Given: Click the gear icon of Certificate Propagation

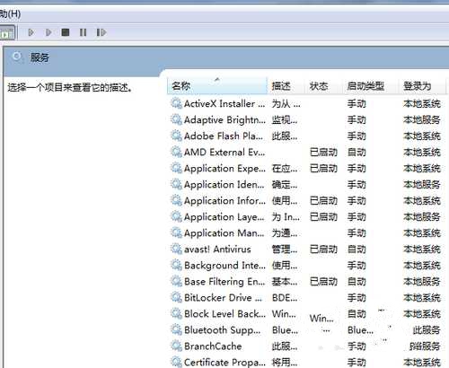Looking at the screenshot, I should point(176,362).
